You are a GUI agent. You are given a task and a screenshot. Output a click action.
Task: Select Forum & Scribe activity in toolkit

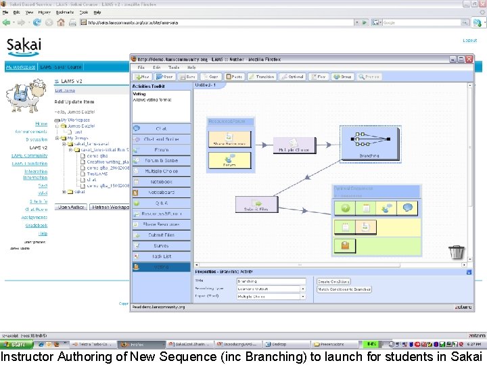click(161, 160)
